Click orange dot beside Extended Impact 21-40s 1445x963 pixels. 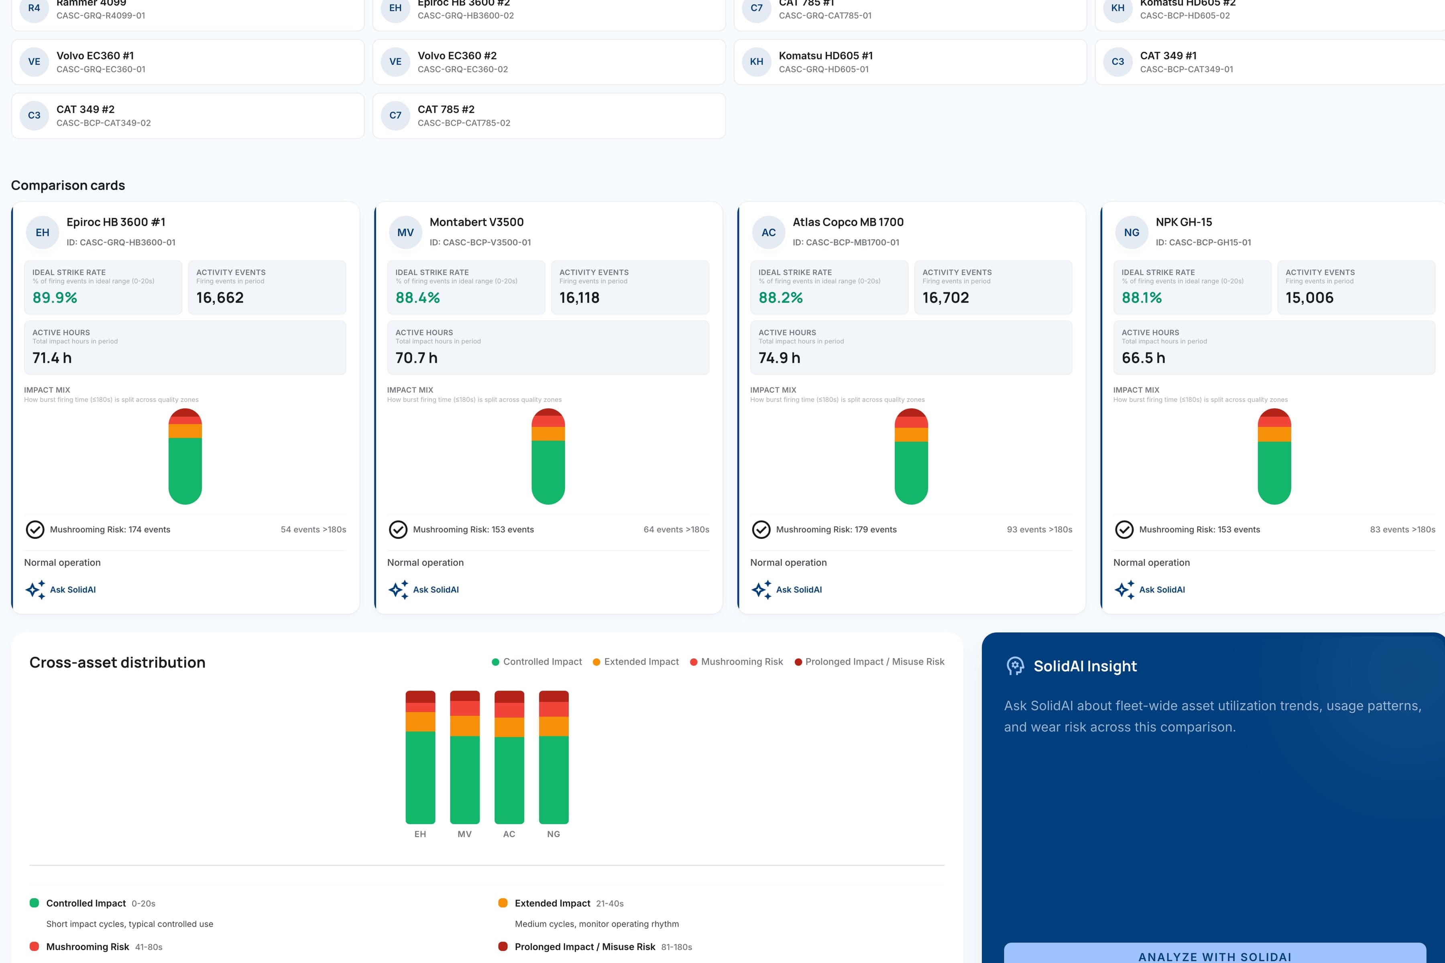(503, 903)
